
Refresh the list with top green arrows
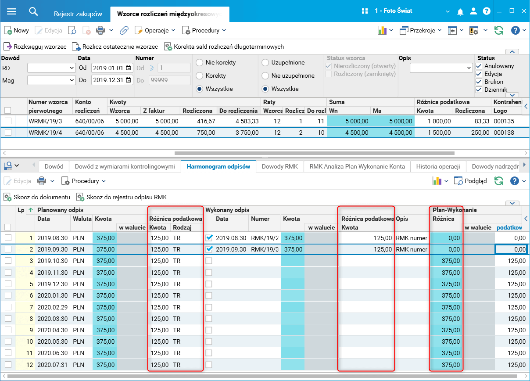pyautogui.click(x=498, y=30)
